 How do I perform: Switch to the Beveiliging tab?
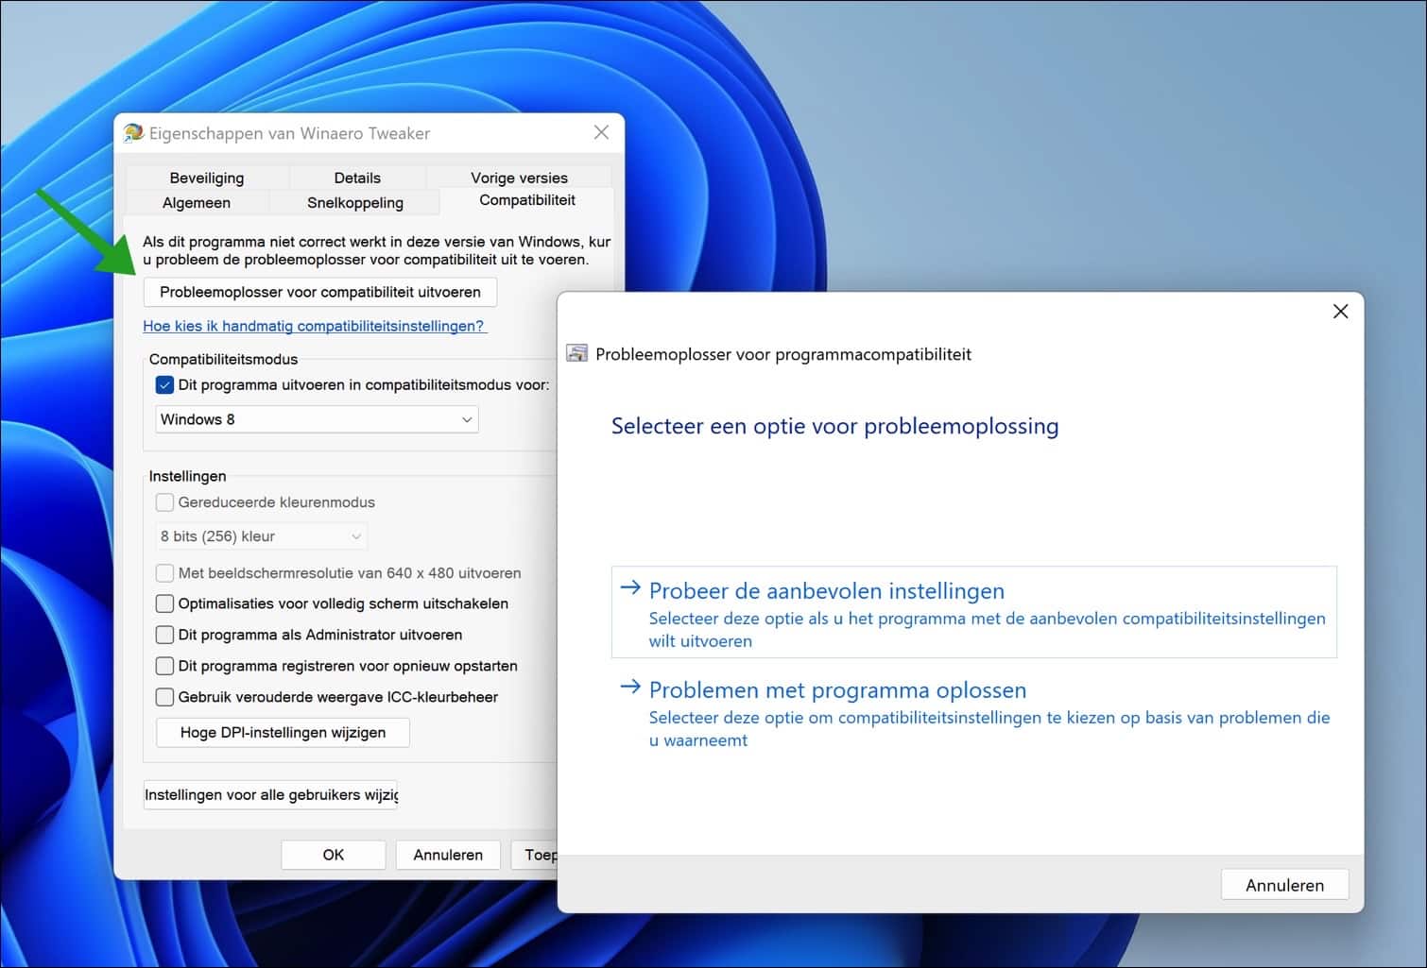(x=206, y=177)
